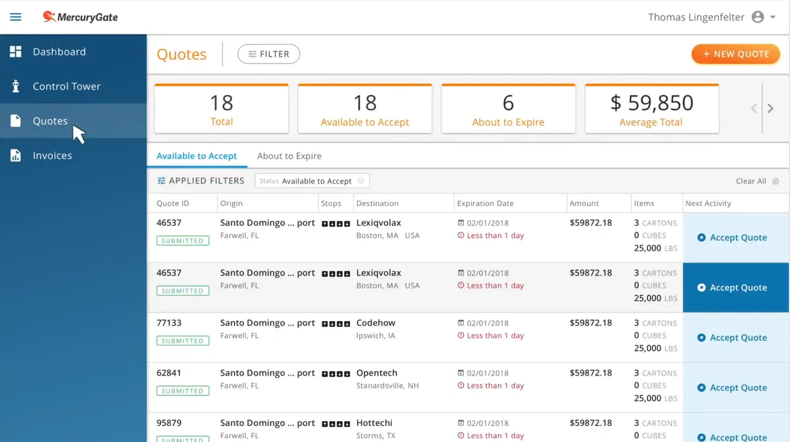
Task: Click destination Codehow
Action: tap(376, 323)
